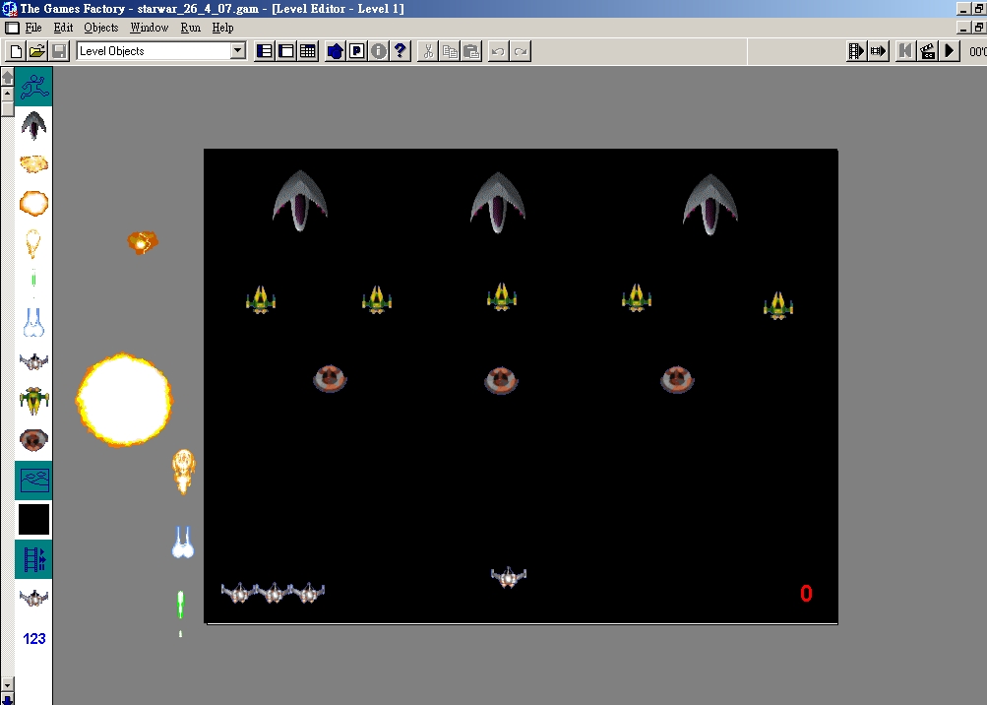Image resolution: width=987 pixels, height=705 pixels.
Task: Open the Level Objects dropdown arrow
Action: click(x=238, y=51)
